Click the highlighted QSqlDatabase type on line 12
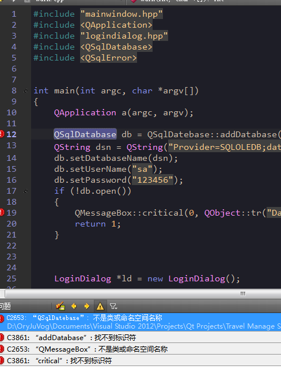Viewport: 281px width, 373px height. pos(85,134)
